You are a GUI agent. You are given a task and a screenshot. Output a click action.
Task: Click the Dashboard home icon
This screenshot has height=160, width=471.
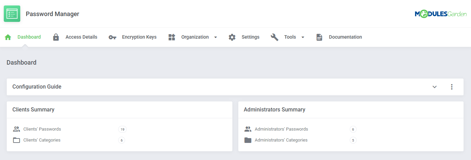(x=8, y=37)
